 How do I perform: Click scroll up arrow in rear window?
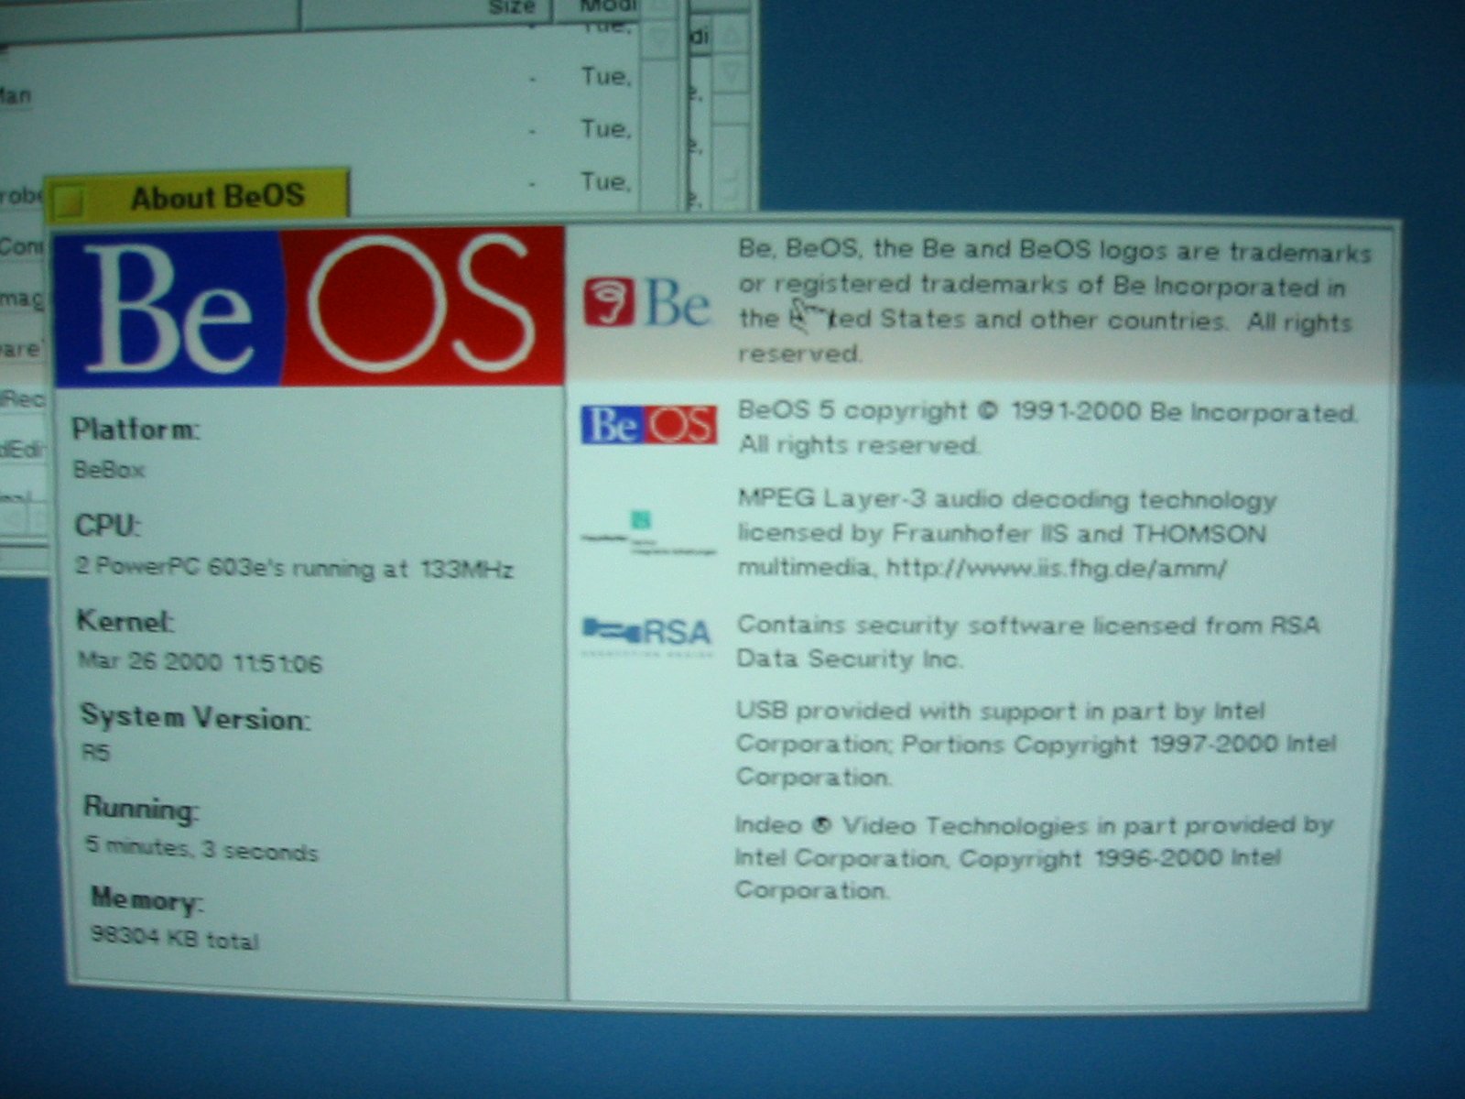732,35
